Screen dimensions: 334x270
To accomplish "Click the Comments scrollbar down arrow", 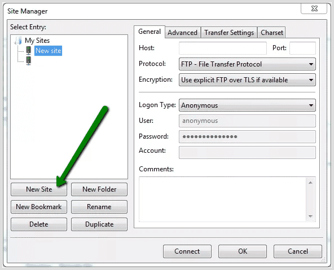I will [310, 216].
